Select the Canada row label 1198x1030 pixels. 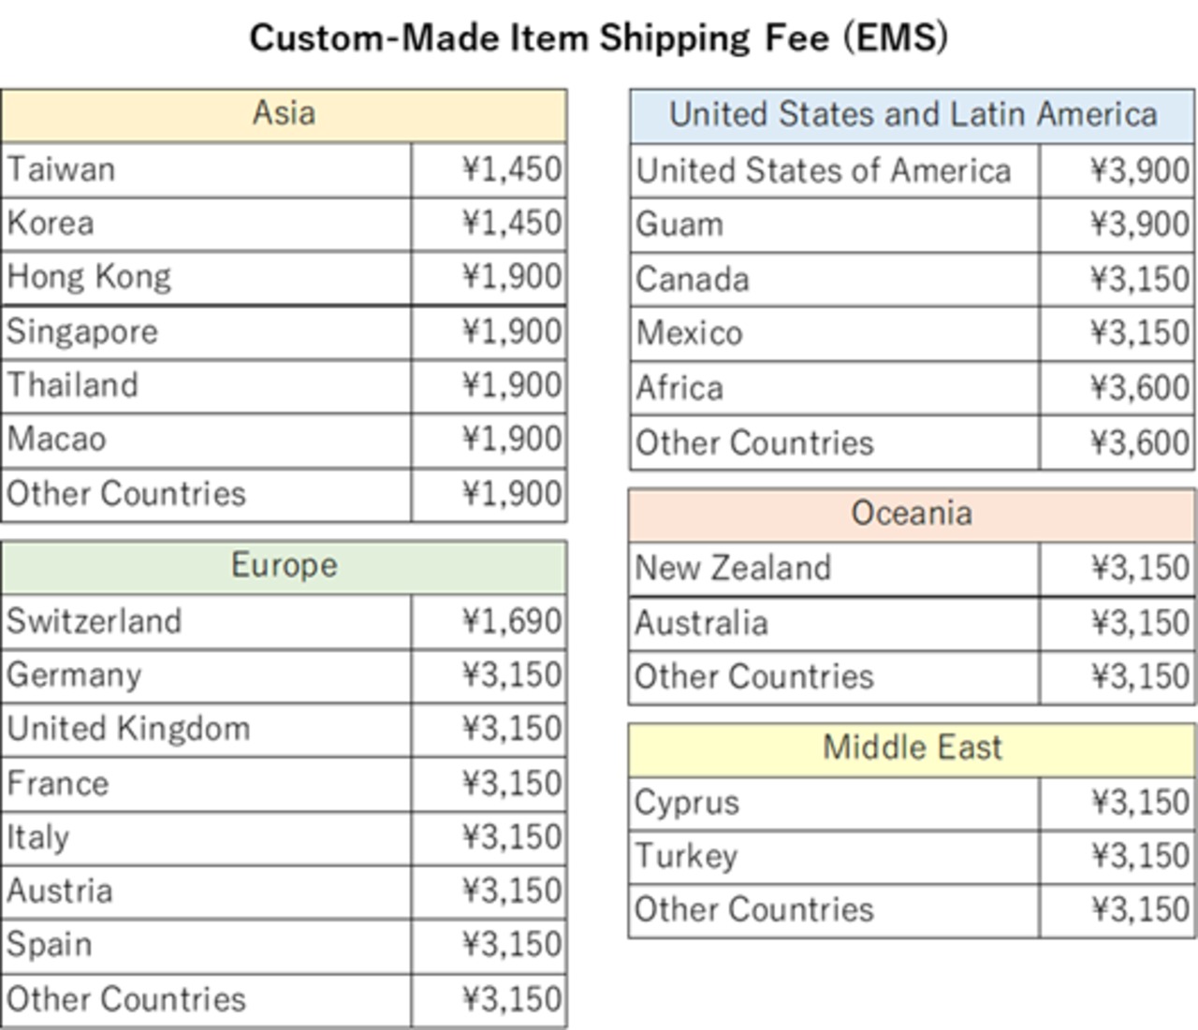[x=834, y=280]
